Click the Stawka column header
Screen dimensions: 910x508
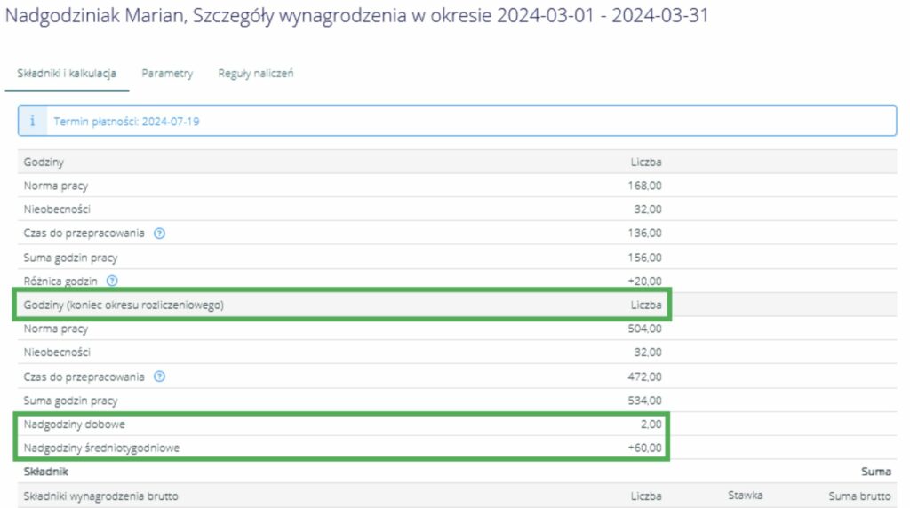(745, 496)
